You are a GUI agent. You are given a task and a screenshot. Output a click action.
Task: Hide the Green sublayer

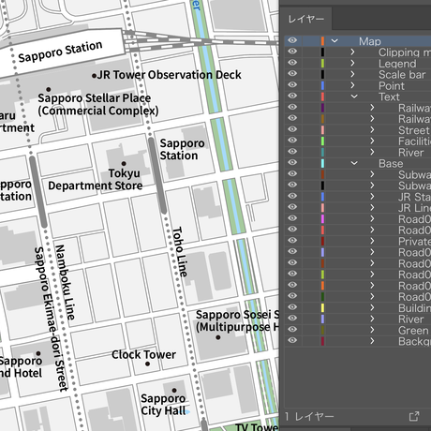click(292, 329)
